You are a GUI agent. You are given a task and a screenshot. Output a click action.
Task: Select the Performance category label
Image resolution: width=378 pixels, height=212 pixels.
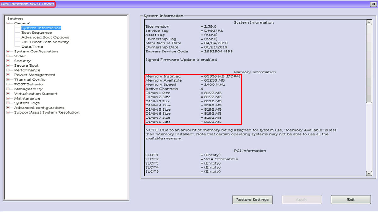tap(27, 70)
